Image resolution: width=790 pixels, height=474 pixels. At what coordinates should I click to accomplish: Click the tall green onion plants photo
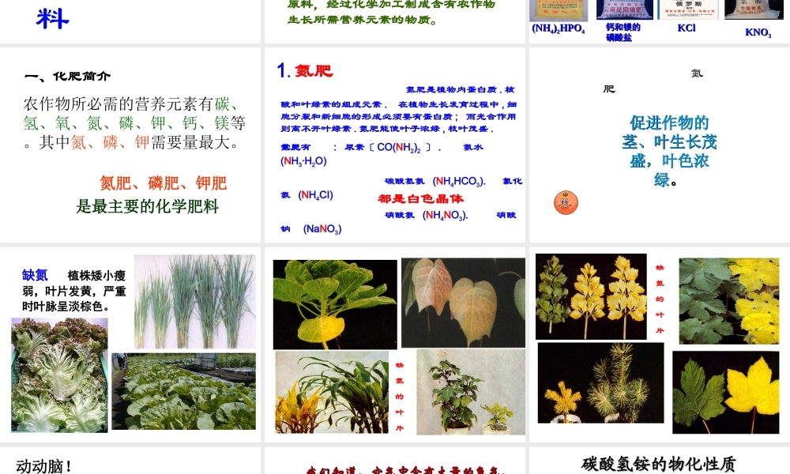tap(195, 302)
